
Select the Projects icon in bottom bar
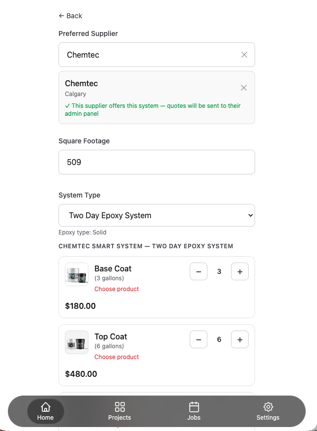[x=119, y=411]
